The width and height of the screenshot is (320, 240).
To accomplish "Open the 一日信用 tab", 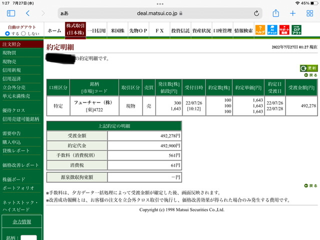I will [96, 30].
